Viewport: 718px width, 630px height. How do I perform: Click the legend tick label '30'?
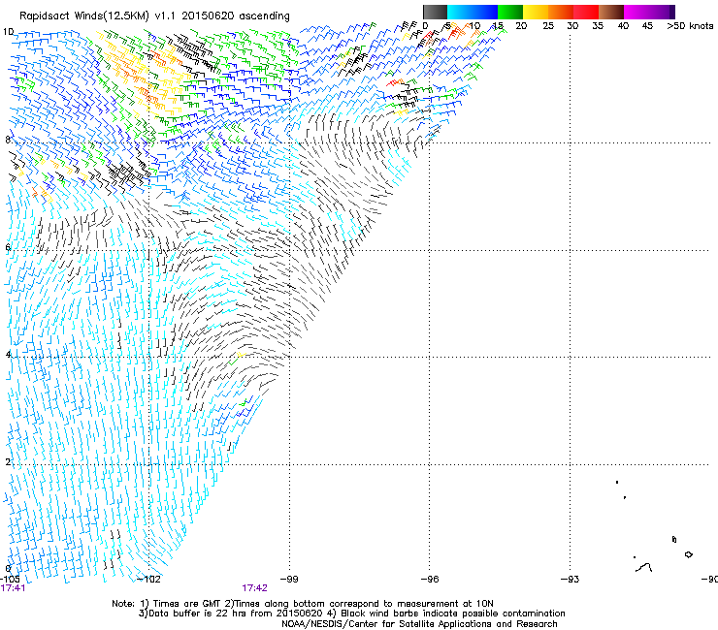pos(572,26)
